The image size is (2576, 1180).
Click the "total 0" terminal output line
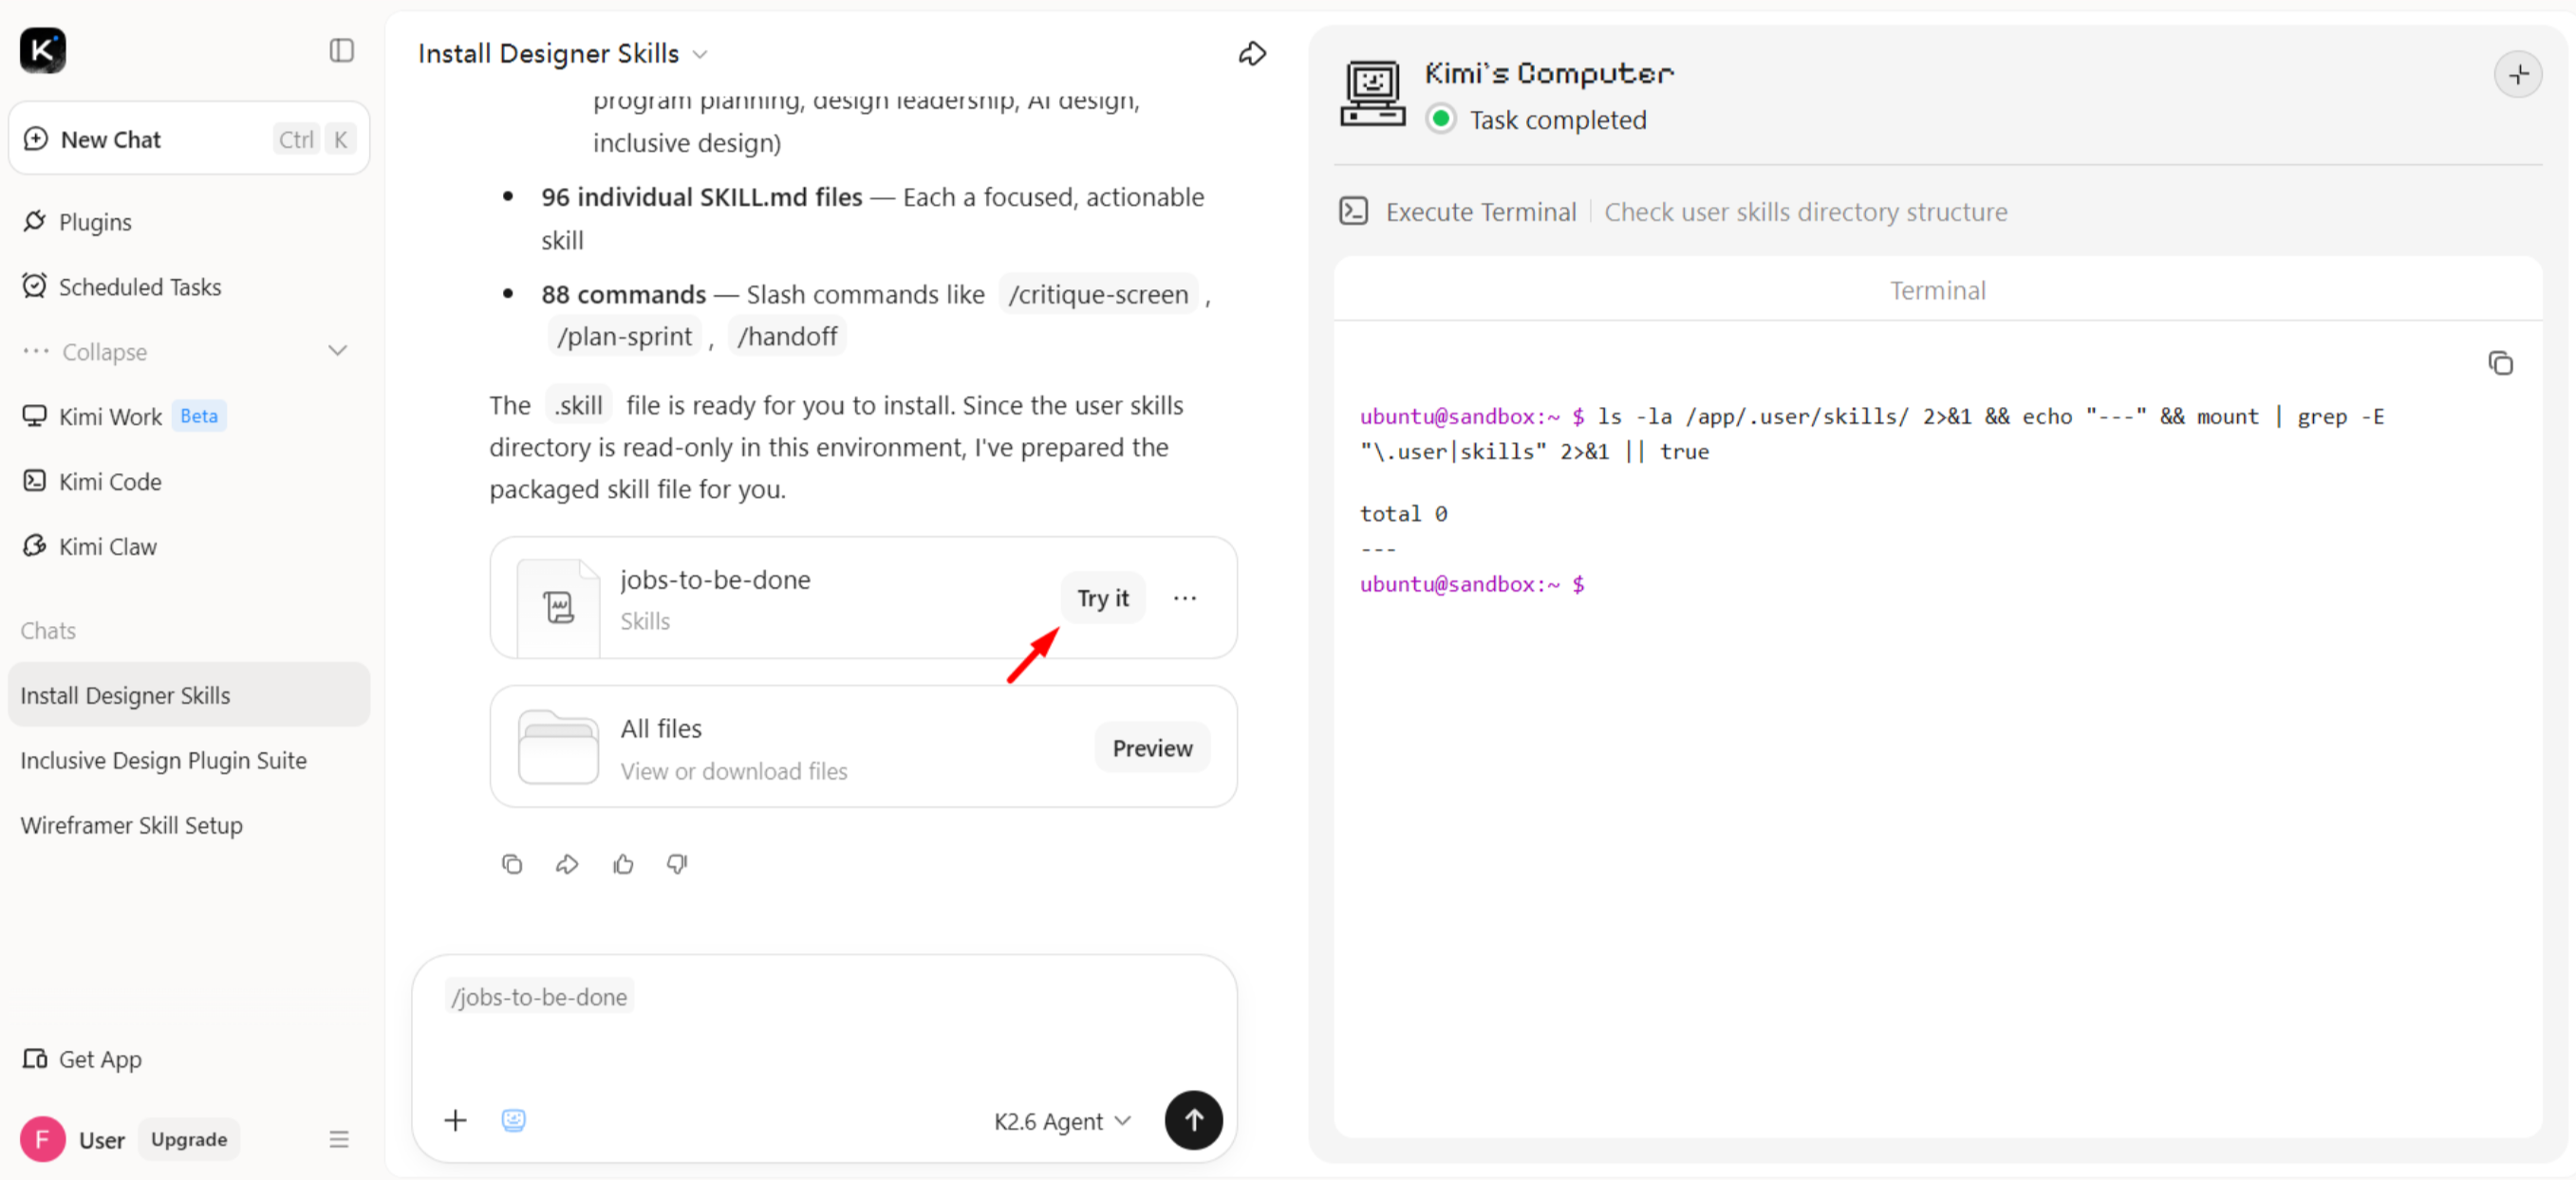(1403, 512)
